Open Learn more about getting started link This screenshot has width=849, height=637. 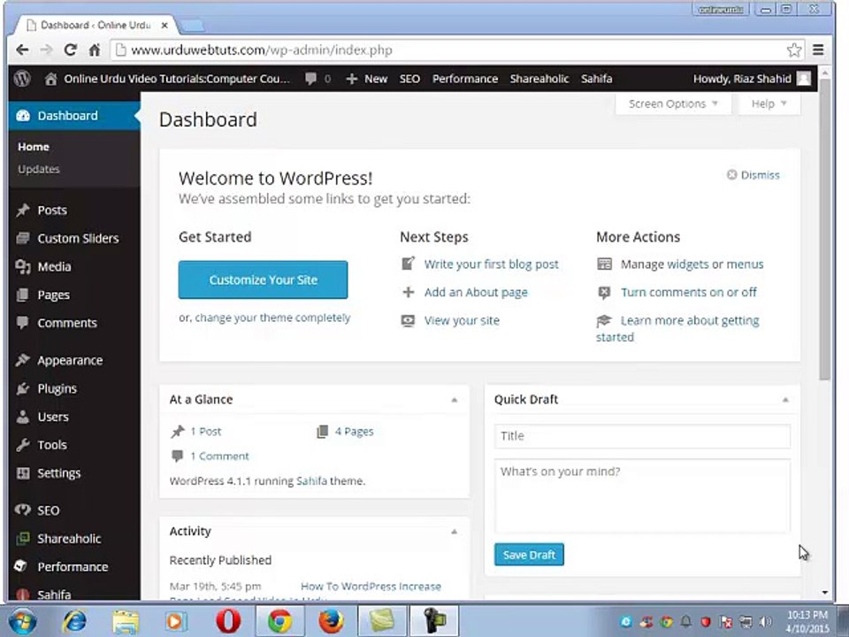[678, 328]
